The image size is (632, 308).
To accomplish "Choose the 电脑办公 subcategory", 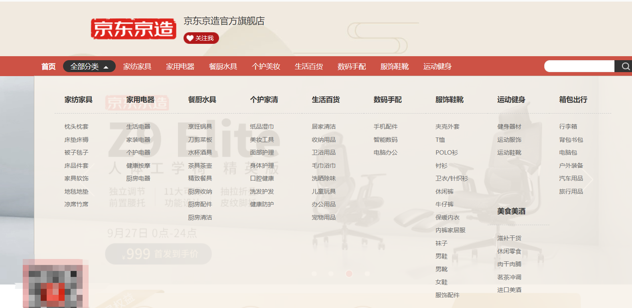I will click(x=386, y=153).
